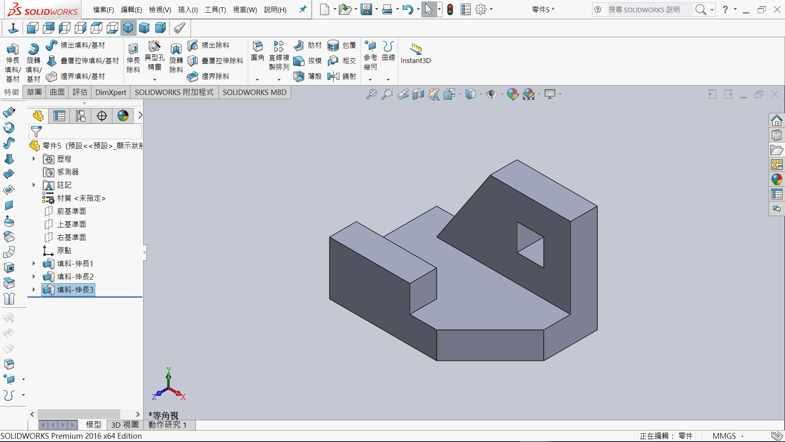Viewport: 785px width, 442px height.
Task: Click the Zoom to Fit magnifier icon
Action: click(371, 94)
